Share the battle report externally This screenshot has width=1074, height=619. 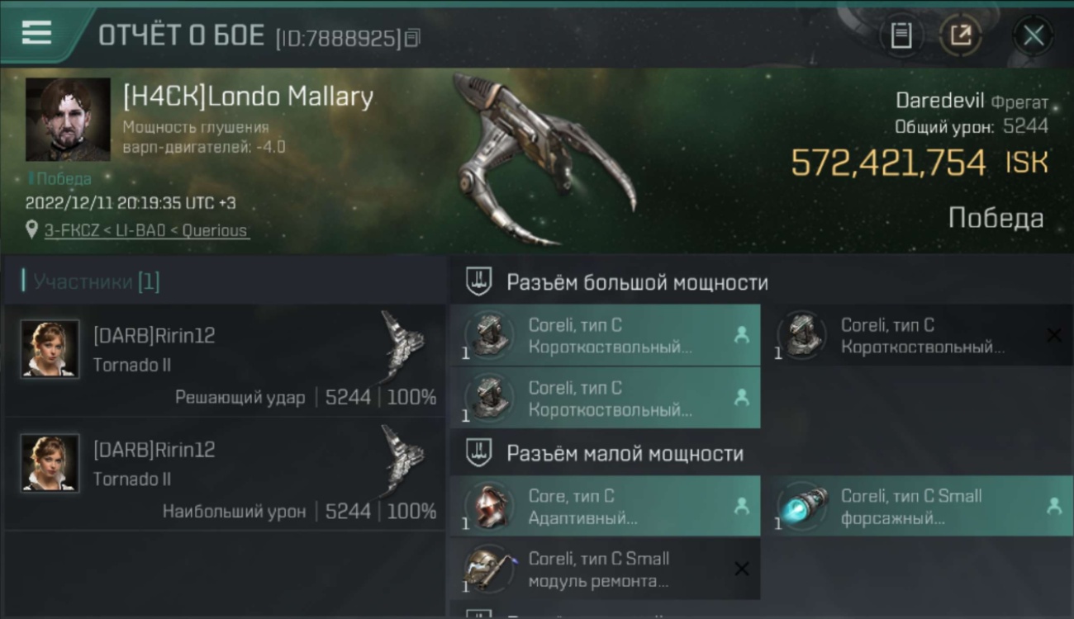pyautogui.click(x=960, y=35)
